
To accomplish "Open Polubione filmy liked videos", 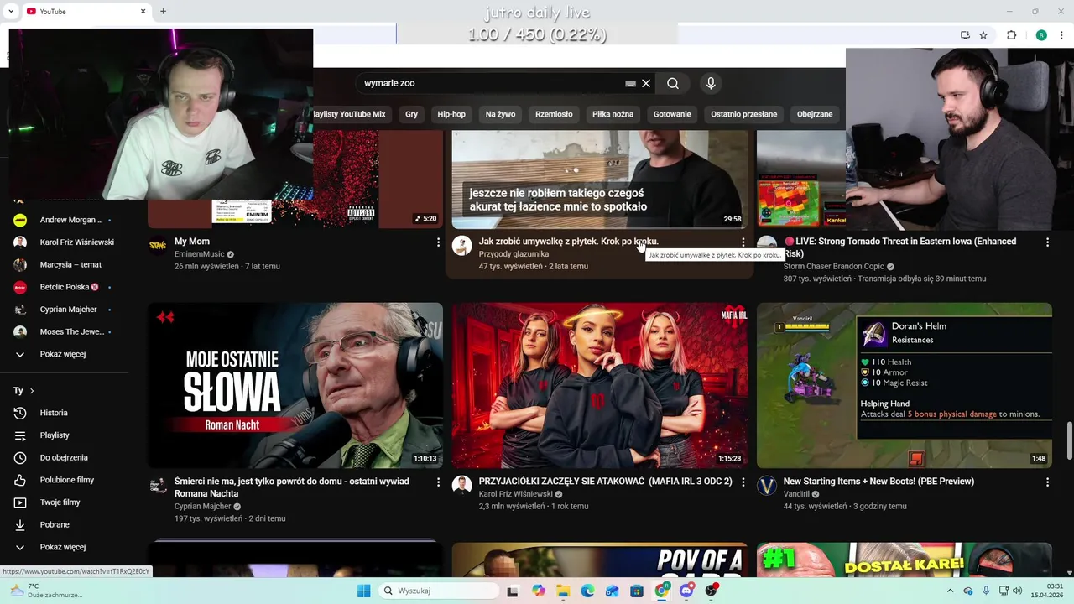I will pyautogui.click(x=69, y=480).
